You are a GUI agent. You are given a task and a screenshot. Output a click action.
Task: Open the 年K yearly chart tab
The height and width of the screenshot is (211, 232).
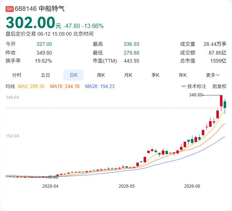tap(183, 75)
